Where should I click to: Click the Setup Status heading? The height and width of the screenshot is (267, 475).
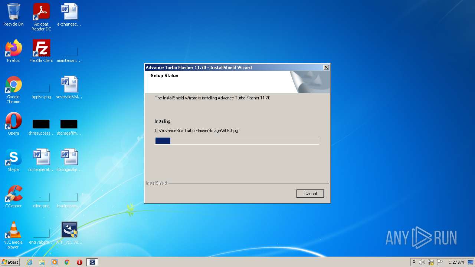coord(164,76)
